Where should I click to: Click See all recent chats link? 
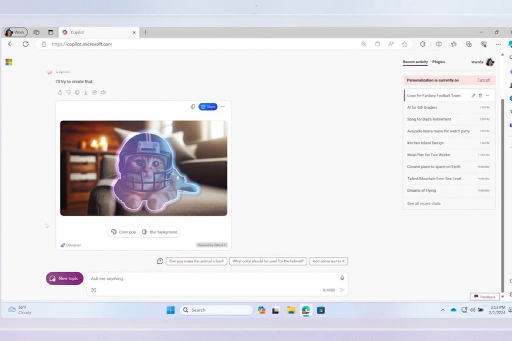[x=424, y=203]
